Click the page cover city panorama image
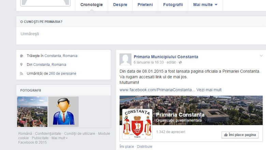The height and width of the screenshot is (150, 266). (x=191, y=110)
